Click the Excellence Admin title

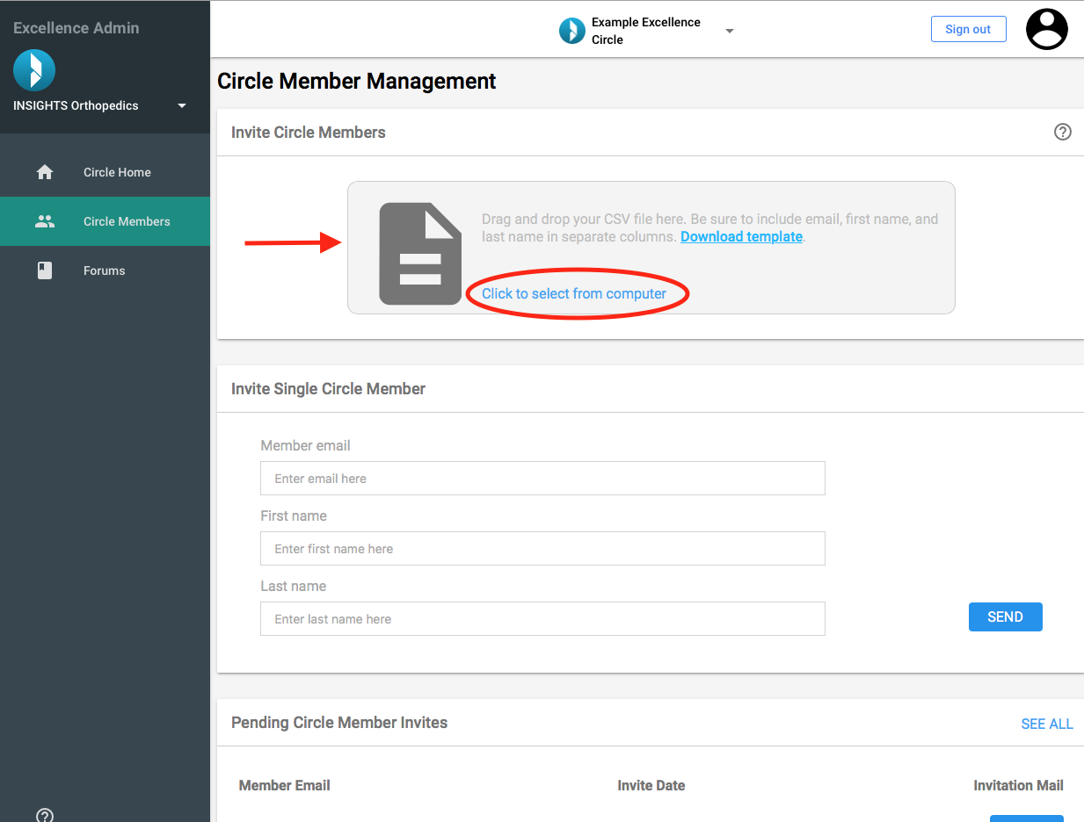click(x=76, y=28)
